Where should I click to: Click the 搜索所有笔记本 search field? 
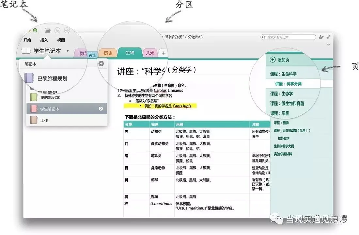click(x=288, y=37)
